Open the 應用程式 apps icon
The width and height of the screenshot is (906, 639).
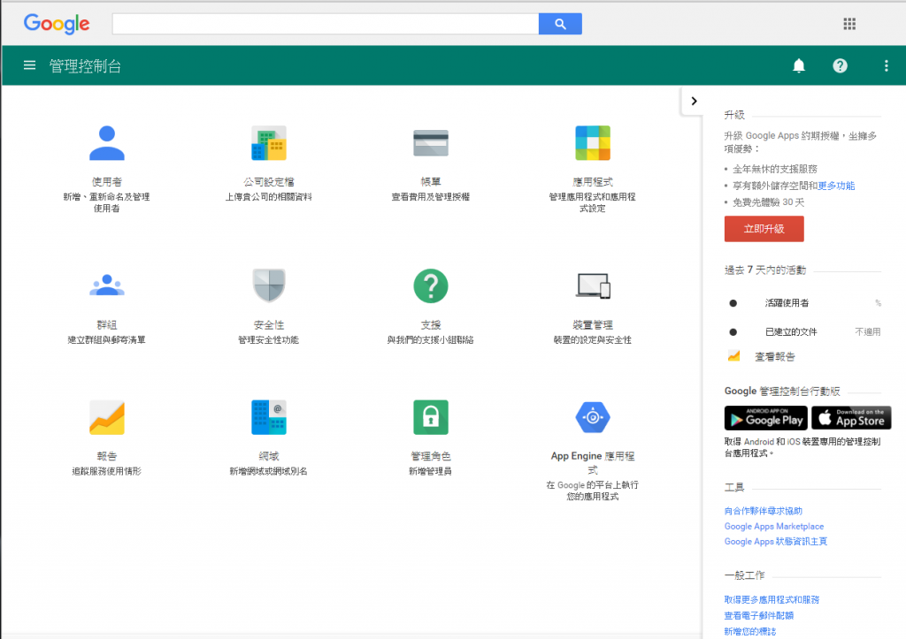(x=592, y=142)
